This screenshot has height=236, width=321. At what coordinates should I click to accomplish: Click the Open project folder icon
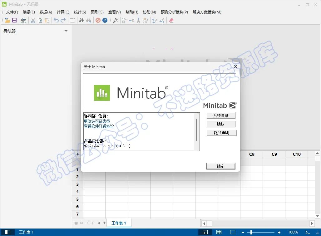point(7,20)
